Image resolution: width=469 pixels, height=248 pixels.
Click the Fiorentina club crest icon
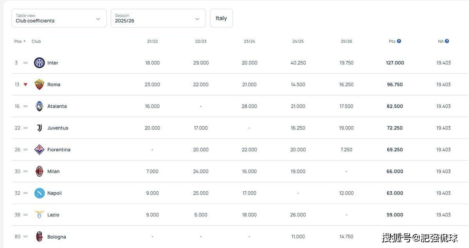pos(39,150)
